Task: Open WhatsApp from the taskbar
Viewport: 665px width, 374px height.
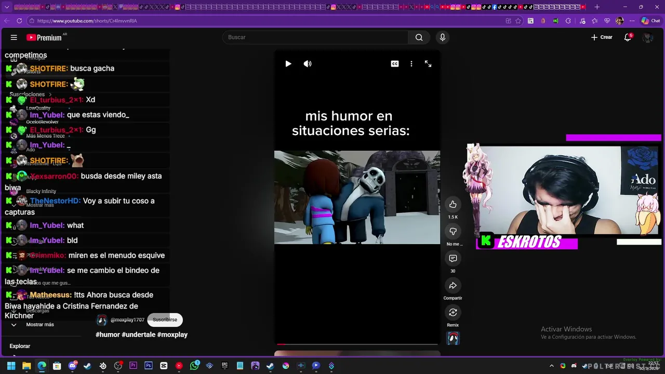Action: point(194,366)
